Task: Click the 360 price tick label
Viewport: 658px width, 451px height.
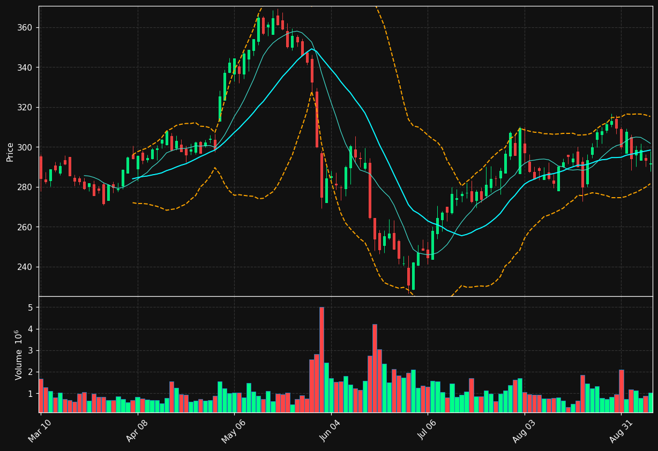Action: tap(25, 27)
